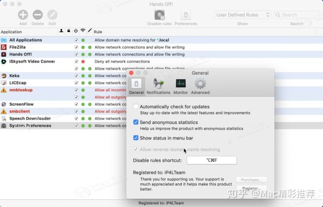Open the User Defined Rules dropdown
The height and width of the screenshot is (207, 323).
point(242,15)
